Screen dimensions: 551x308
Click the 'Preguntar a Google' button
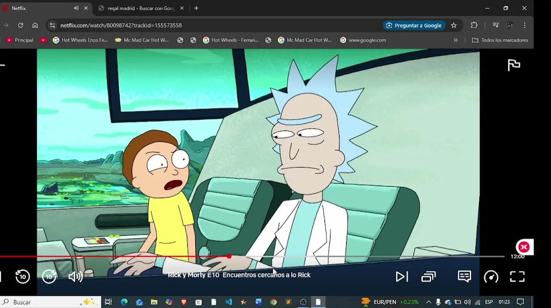(414, 25)
